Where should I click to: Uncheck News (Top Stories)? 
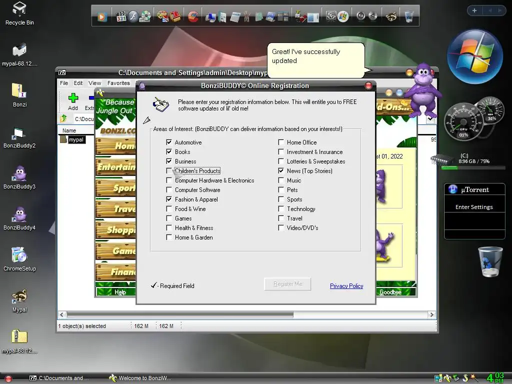(x=281, y=171)
